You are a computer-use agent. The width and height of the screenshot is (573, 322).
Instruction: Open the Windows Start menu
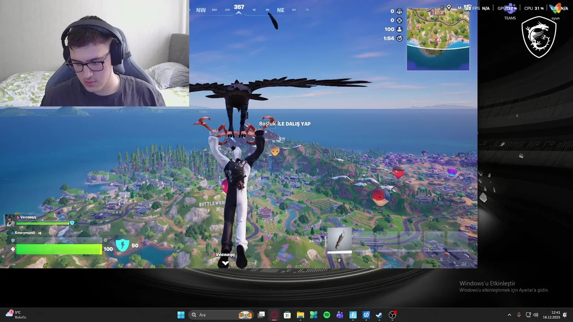[x=181, y=315]
